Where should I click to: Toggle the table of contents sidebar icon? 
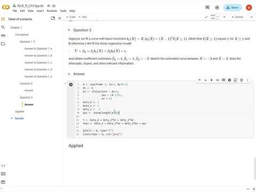[x=3, y=19]
